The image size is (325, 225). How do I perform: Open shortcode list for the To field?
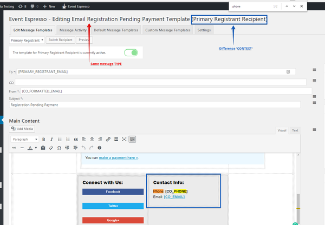tap(314, 70)
